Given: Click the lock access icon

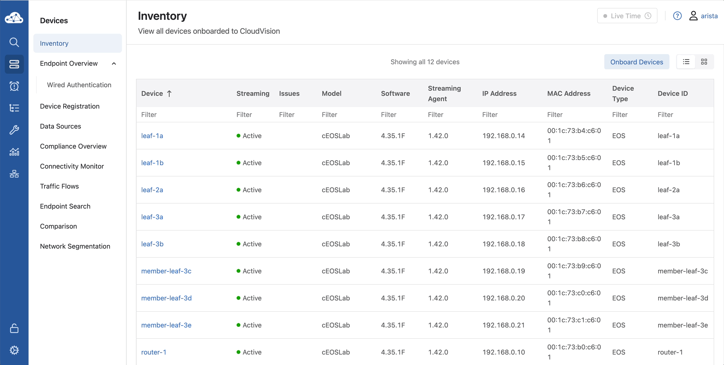Looking at the screenshot, I should coord(14,328).
